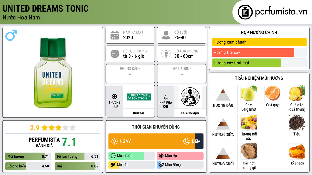
Task: Click the Độ phổ biến 4.50 score bar
Action: pos(28,166)
